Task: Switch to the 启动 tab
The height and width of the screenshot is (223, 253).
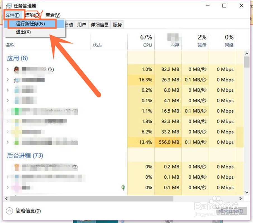Action: [69, 25]
